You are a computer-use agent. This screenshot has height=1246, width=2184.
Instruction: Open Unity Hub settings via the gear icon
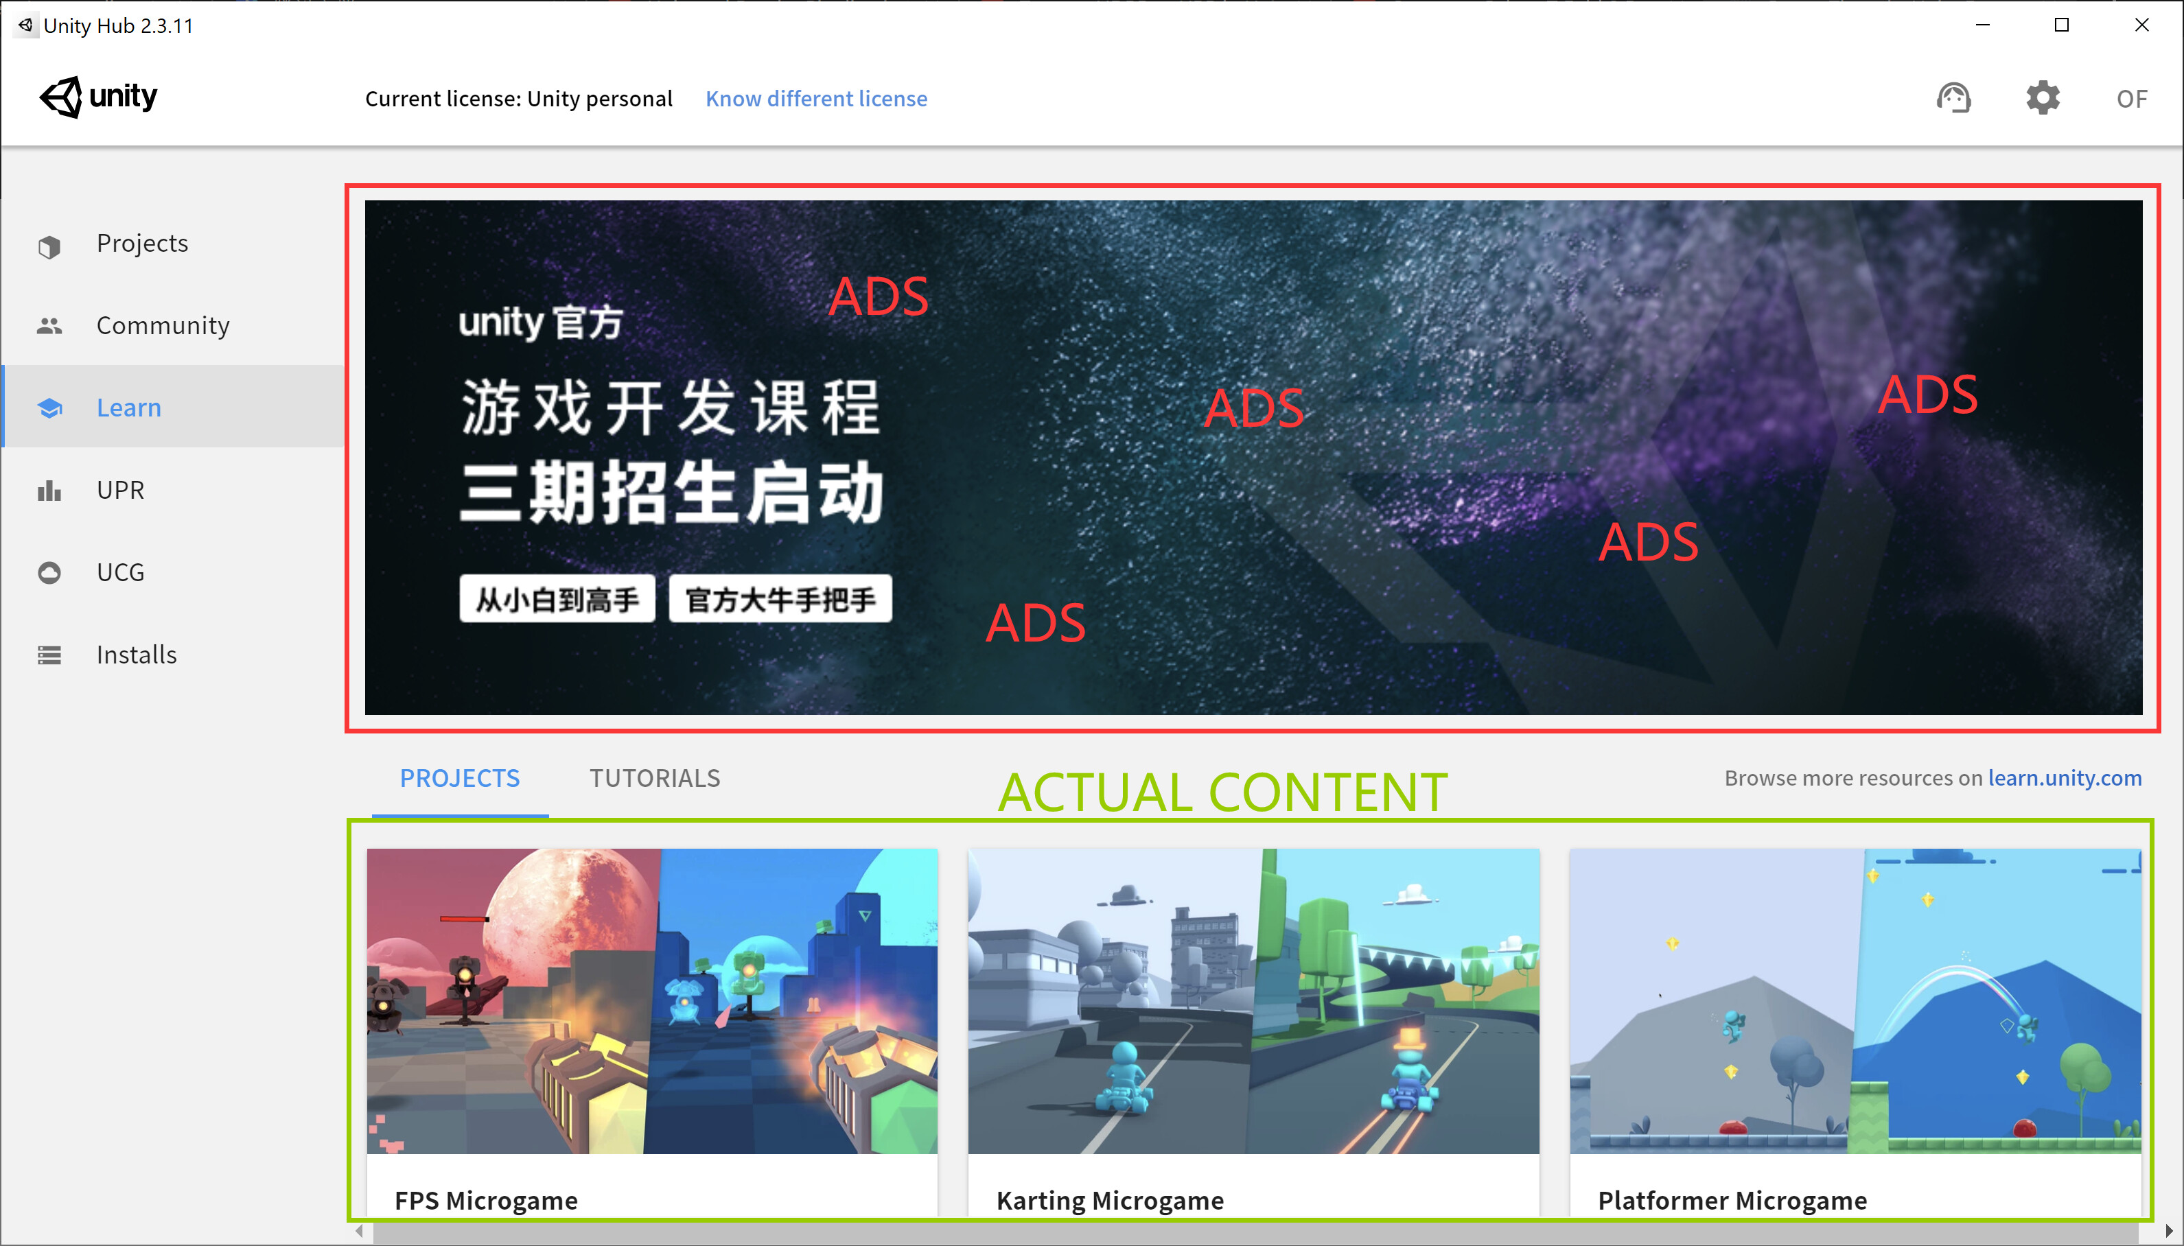pos(2044,97)
